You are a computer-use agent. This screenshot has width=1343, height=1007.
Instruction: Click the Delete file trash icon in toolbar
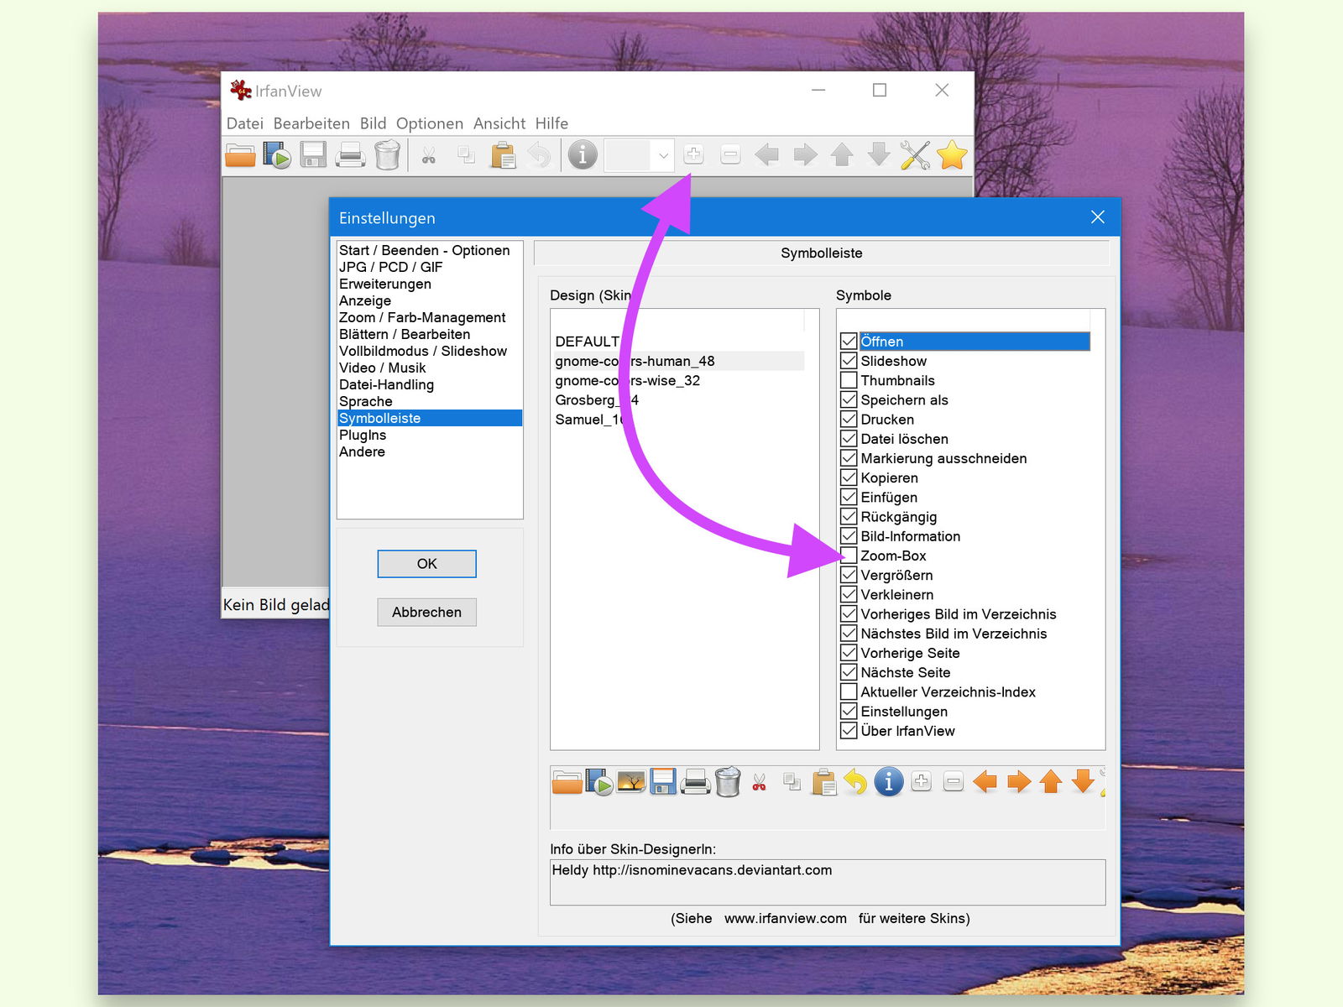[387, 155]
